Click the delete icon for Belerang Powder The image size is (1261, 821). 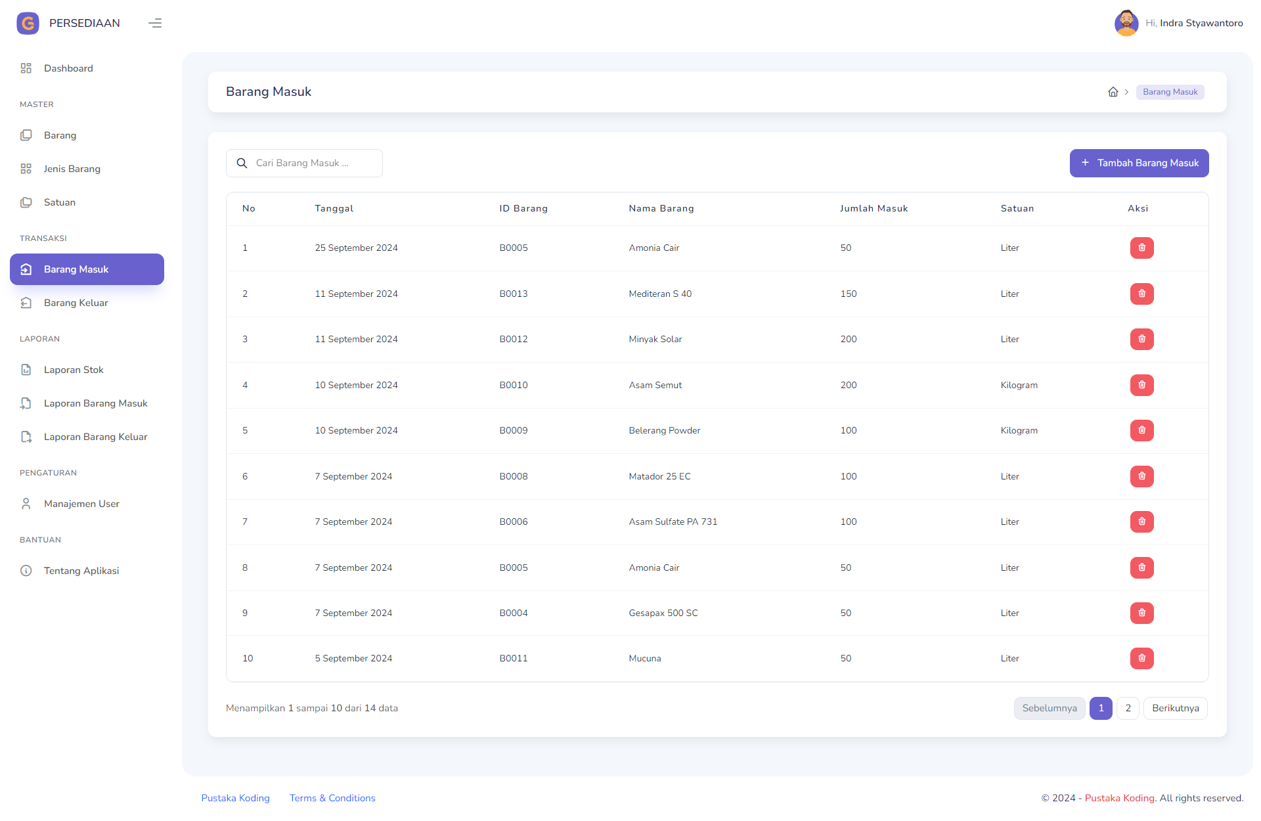coord(1139,430)
